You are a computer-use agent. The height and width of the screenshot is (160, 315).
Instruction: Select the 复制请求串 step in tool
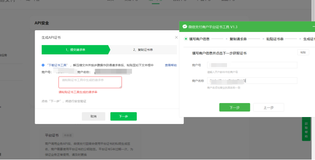pyautogui.click(x=236, y=39)
